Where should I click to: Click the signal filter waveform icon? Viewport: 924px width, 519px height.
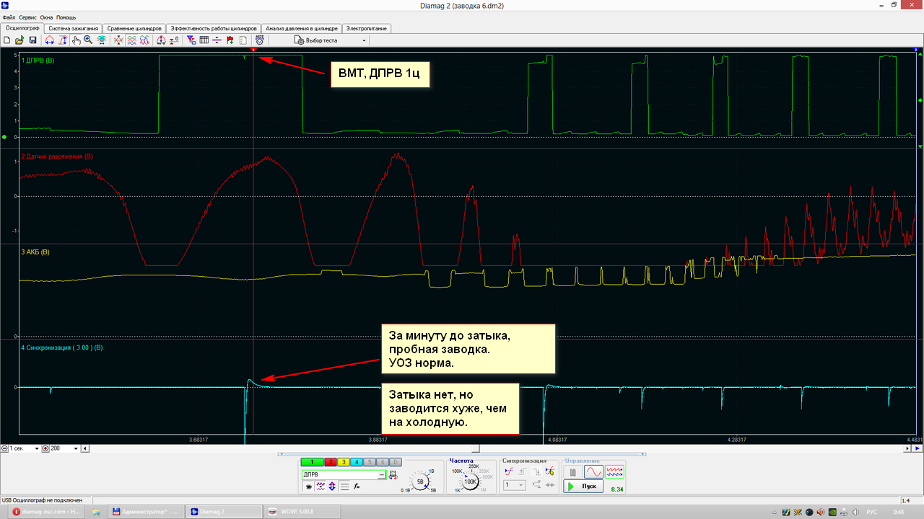click(x=321, y=487)
